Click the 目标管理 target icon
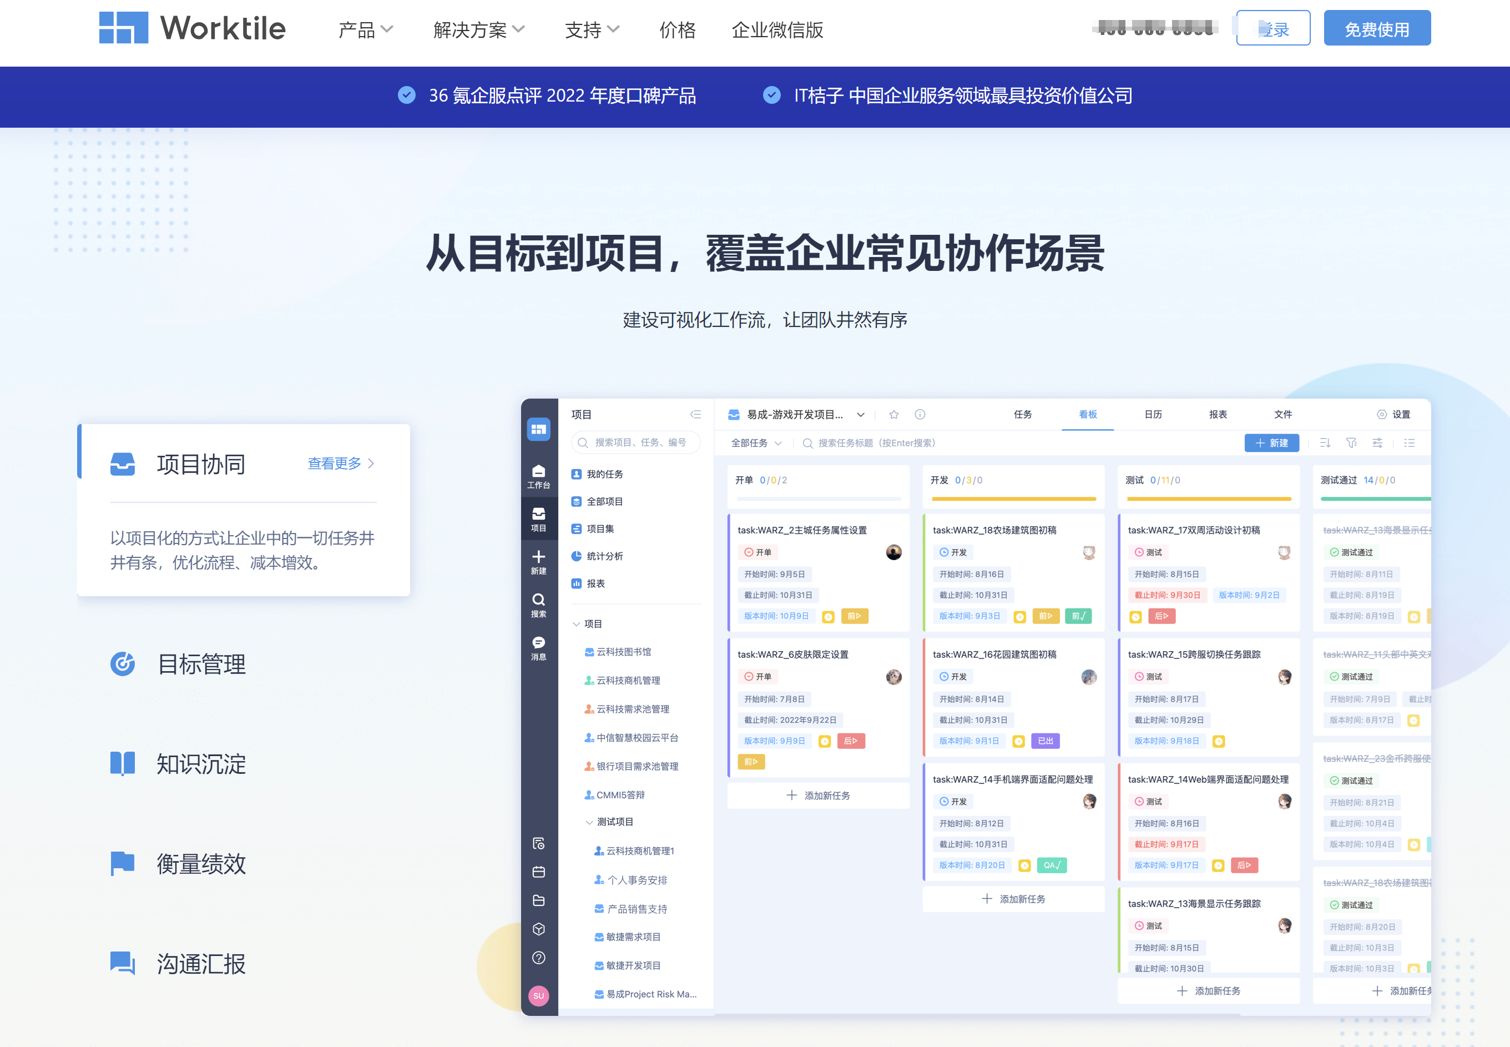The width and height of the screenshot is (1510, 1047). (x=123, y=664)
